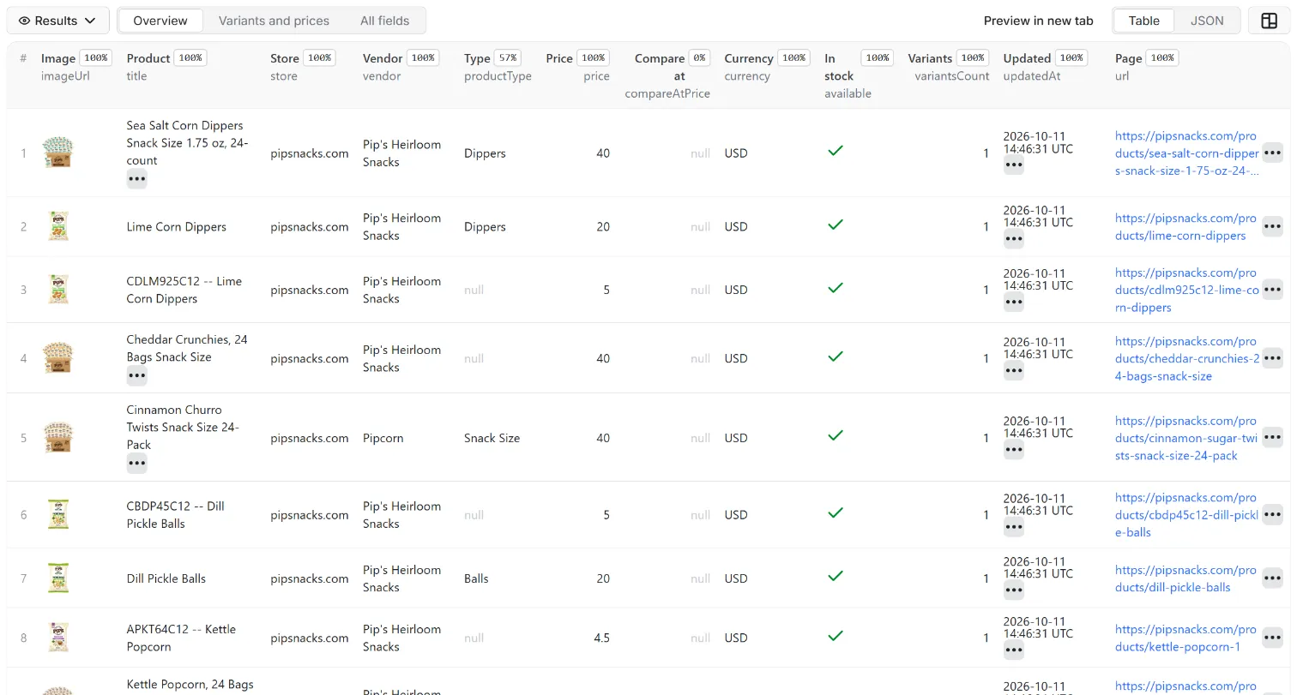
Task: Click the in-stock checkmark for Sea Salt Corn Dippers
Action: (835, 151)
